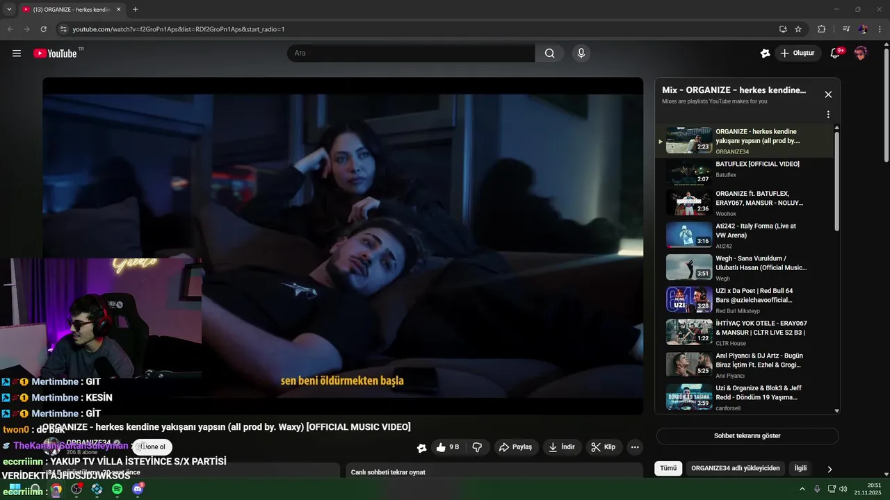Click the tray microphone icon
Screen dimensions: 890x500
click(x=817, y=489)
